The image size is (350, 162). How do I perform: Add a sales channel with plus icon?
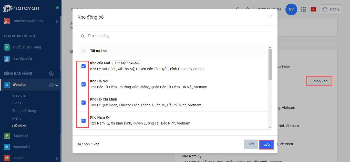(x=51, y=74)
